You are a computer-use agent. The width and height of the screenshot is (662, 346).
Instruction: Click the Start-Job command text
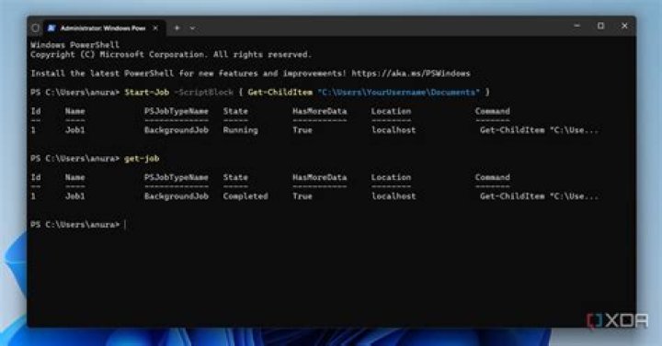(x=146, y=93)
